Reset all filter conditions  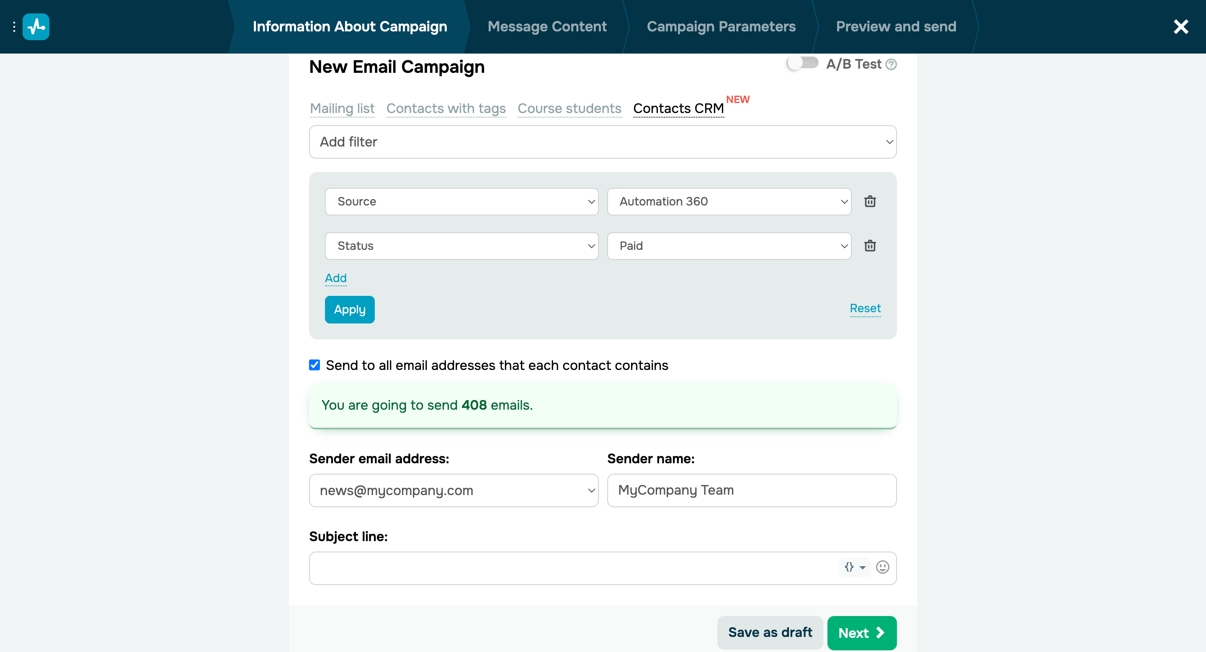point(865,308)
